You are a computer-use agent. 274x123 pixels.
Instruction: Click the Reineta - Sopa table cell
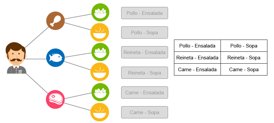click(244, 58)
